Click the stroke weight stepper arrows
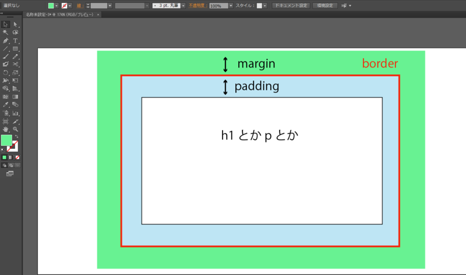 [88, 6]
